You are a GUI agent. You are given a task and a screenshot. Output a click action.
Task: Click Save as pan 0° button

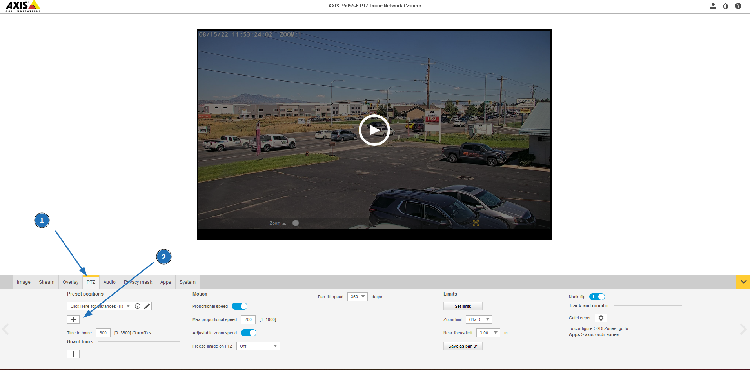point(463,346)
